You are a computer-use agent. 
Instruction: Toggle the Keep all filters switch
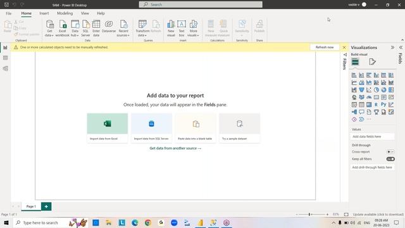[x=390, y=159]
